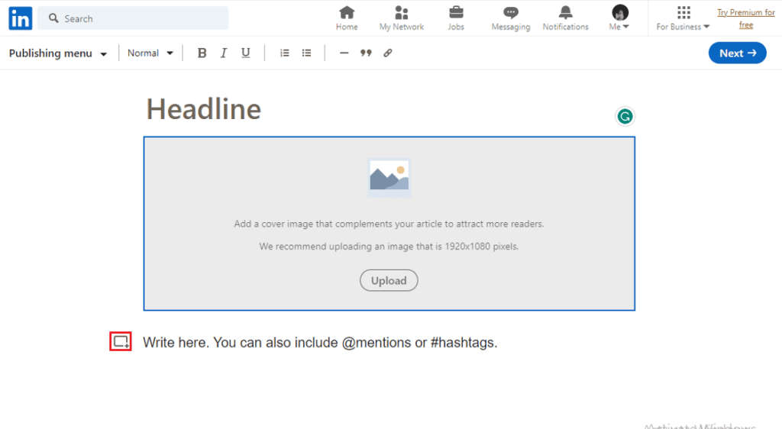Open the Messaging chat icon
Screen dimensions: 782x429
(511, 13)
